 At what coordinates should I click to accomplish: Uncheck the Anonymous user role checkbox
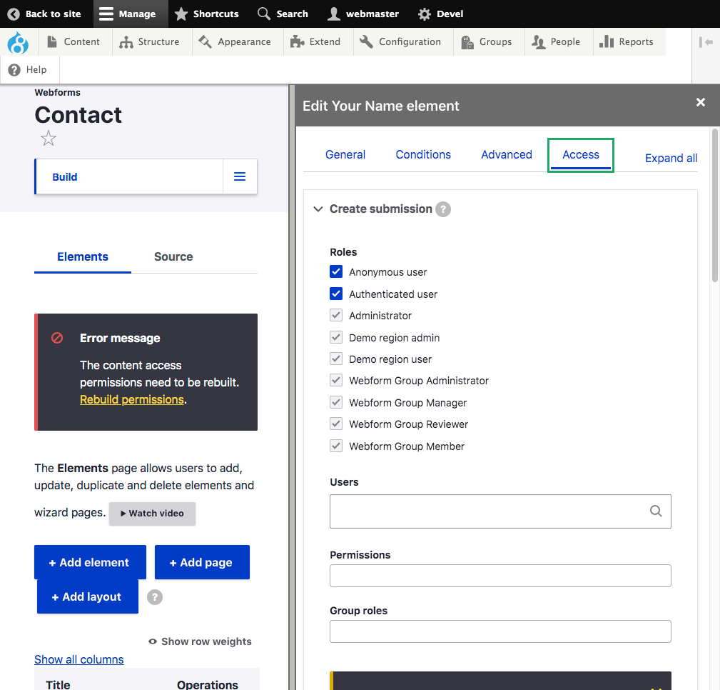(336, 272)
